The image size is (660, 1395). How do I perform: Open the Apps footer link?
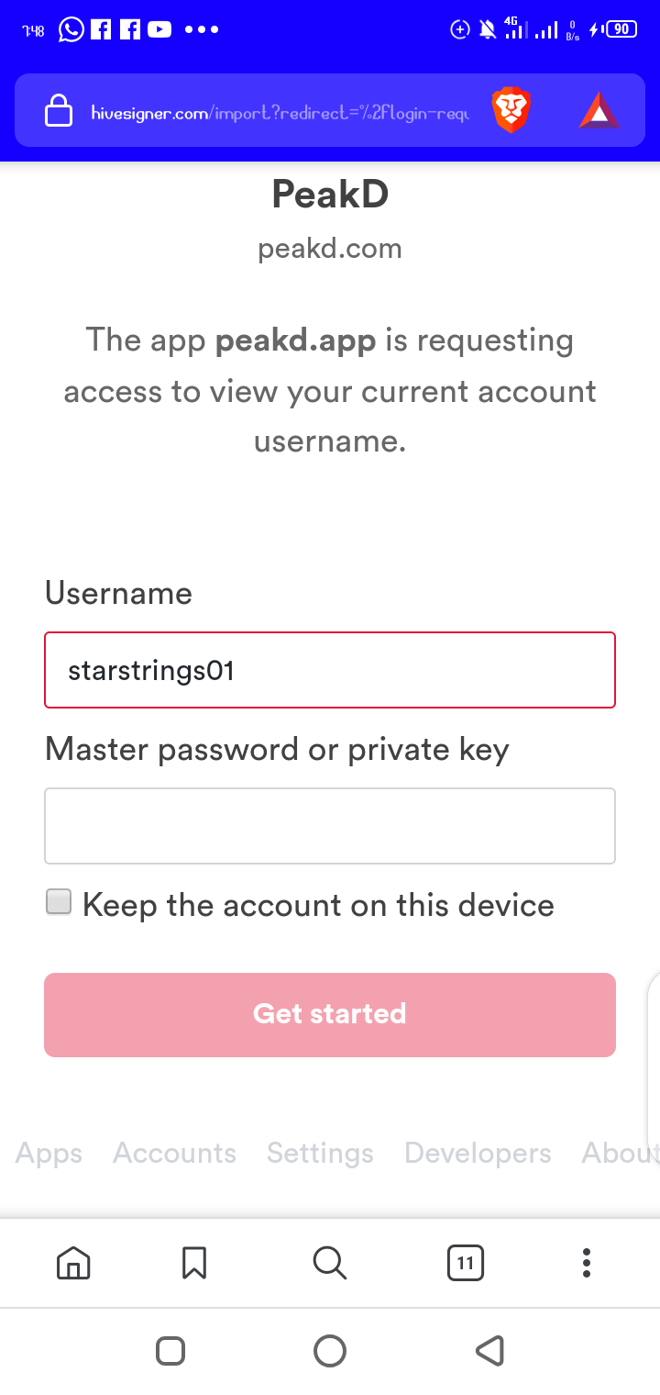pos(49,1154)
